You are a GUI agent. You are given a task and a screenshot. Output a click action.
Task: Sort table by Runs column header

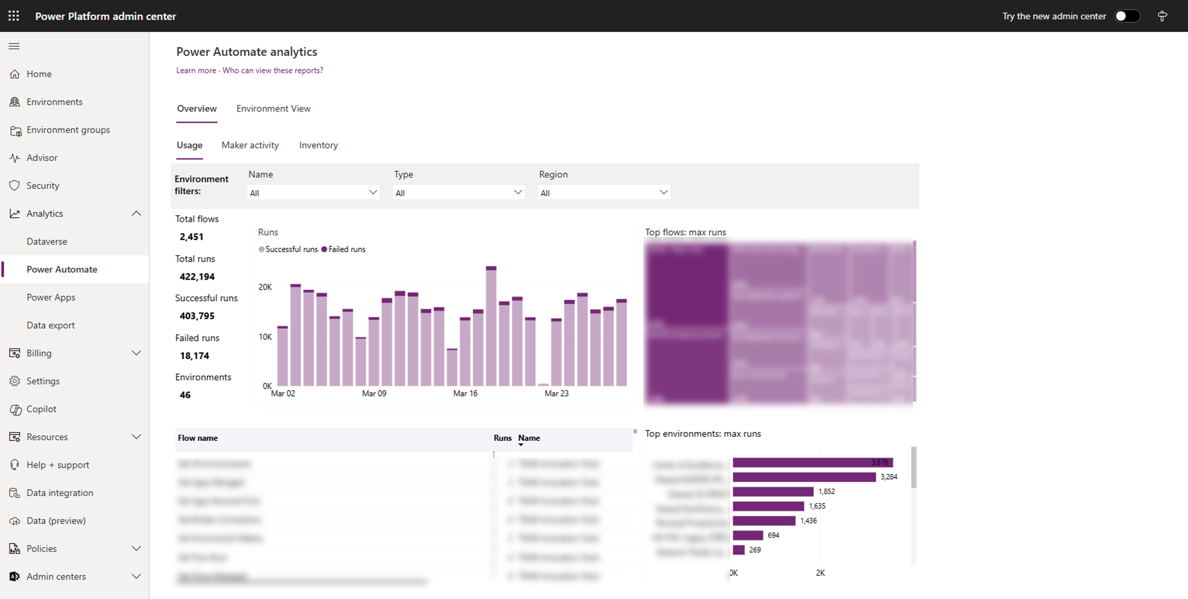point(503,438)
